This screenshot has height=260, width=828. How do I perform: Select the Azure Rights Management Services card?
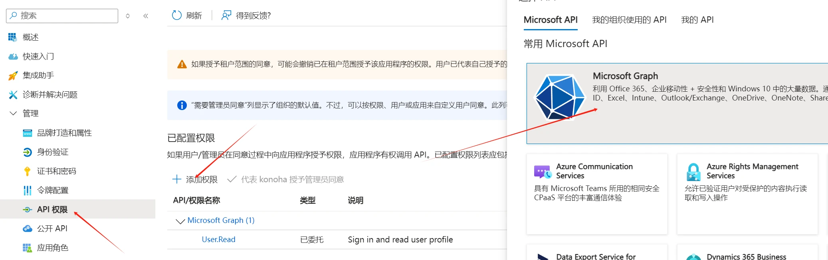pos(747,194)
